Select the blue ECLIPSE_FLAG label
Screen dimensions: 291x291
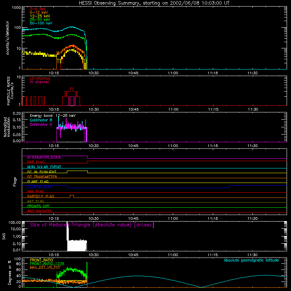(40, 187)
